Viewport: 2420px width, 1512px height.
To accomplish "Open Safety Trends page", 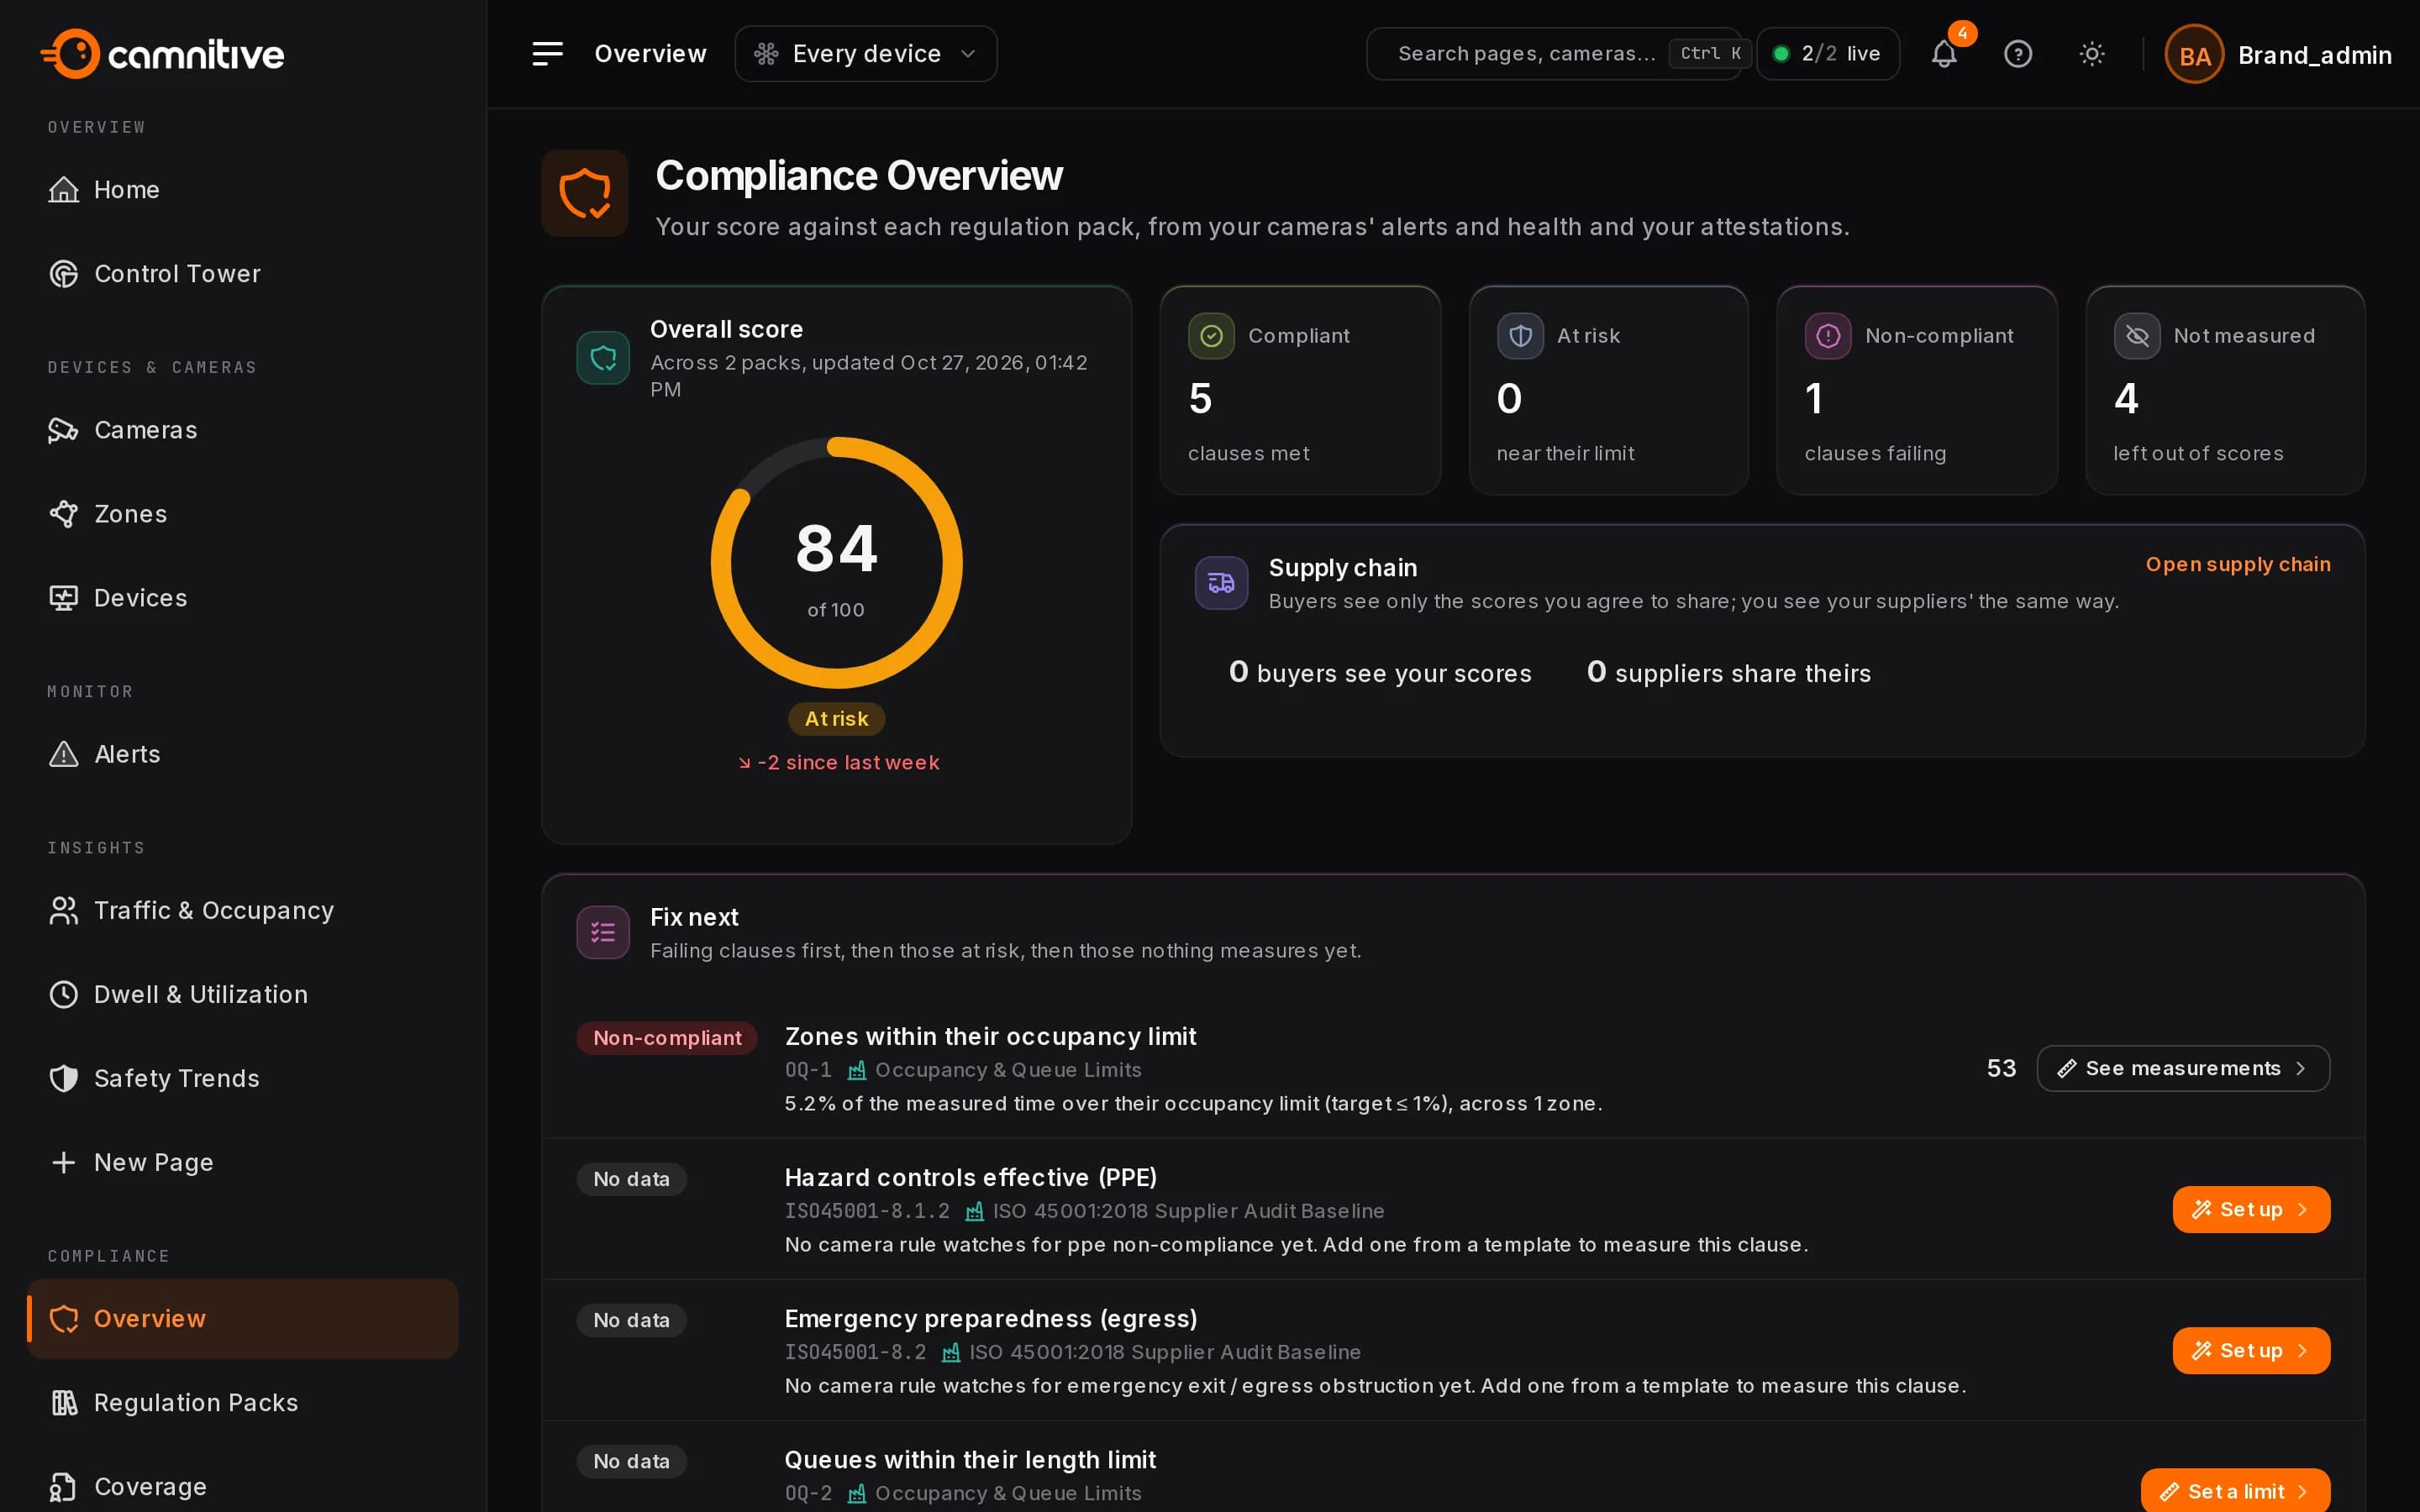I will coord(242,1079).
